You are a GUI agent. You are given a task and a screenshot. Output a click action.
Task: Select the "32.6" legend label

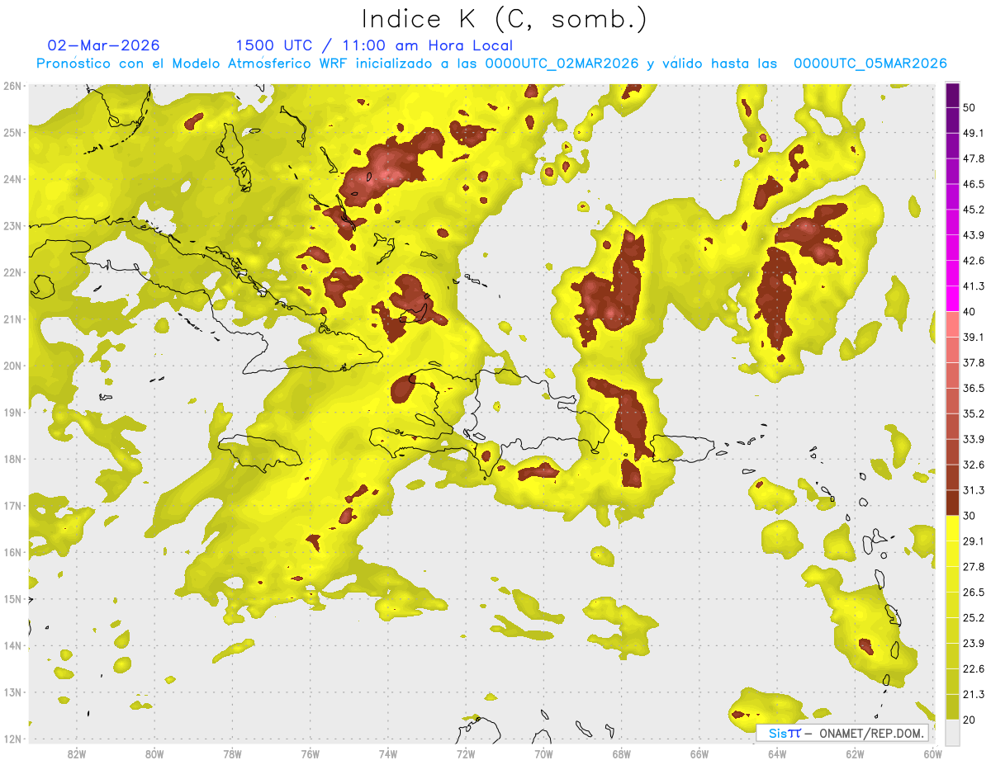pos(974,465)
